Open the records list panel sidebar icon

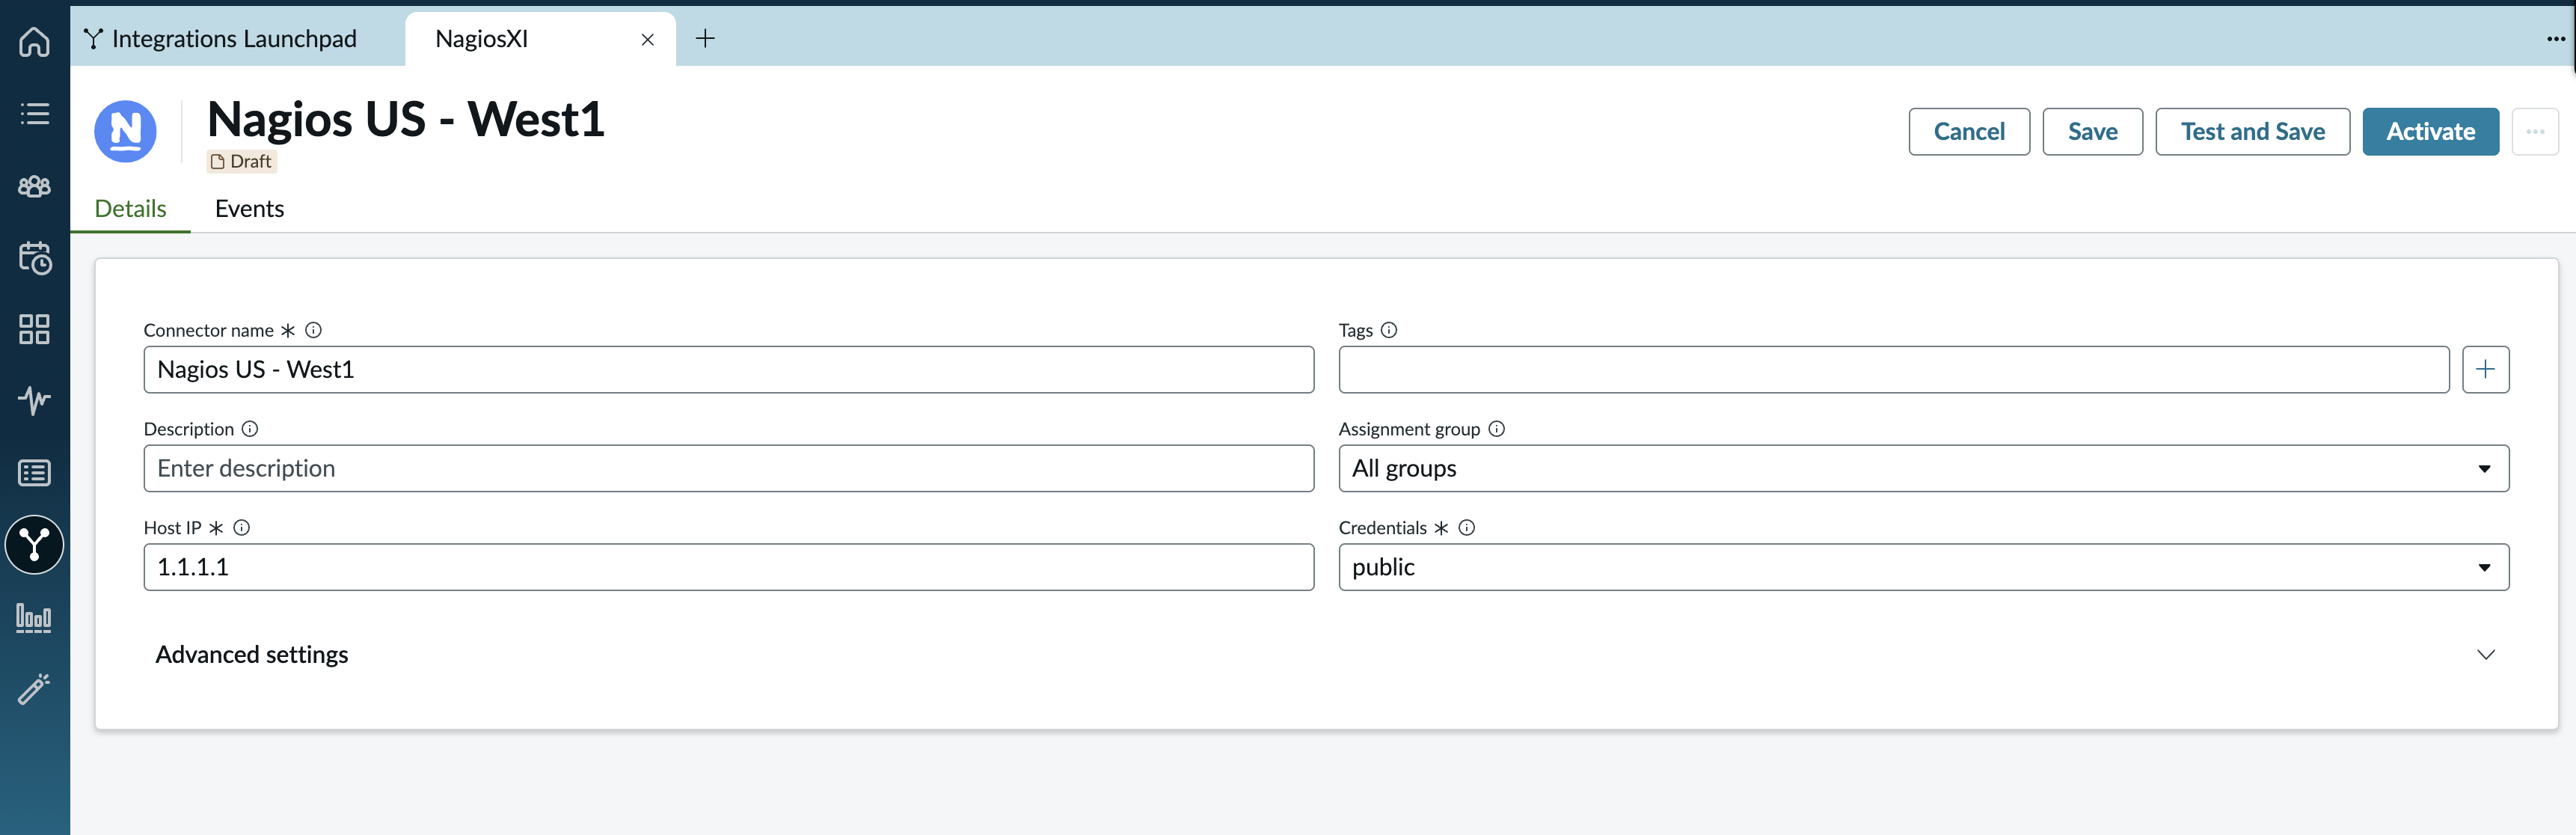(34, 472)
